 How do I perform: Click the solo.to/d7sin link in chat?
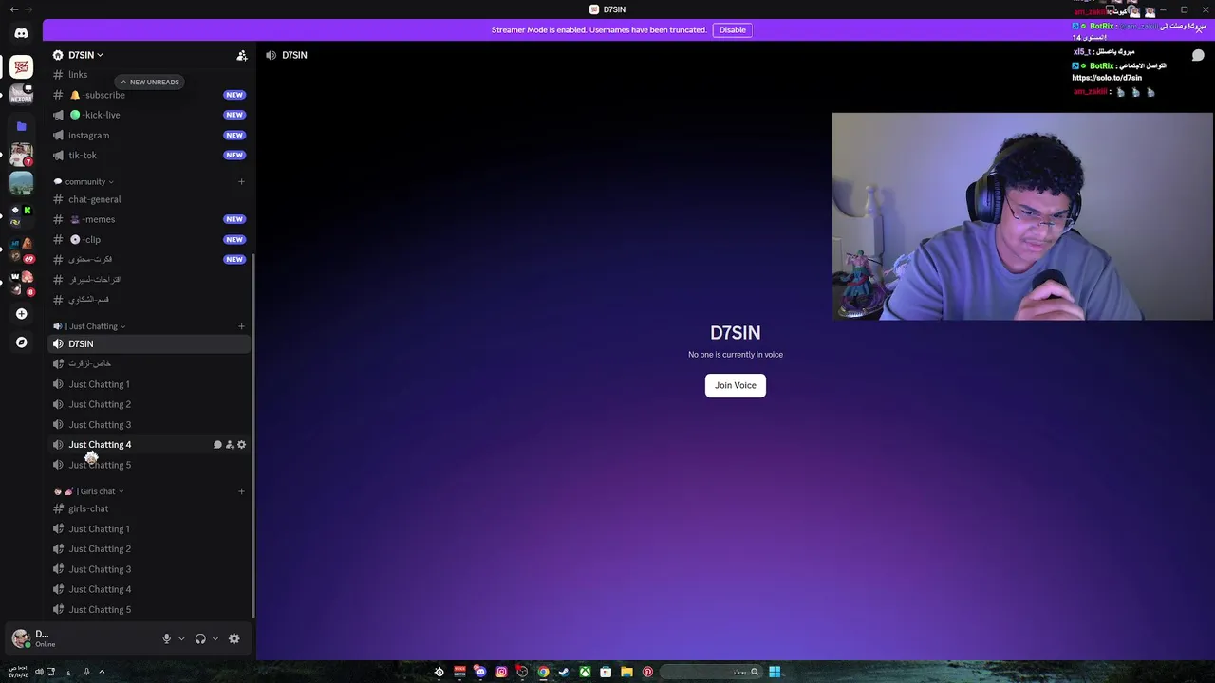pos(1107,78)
